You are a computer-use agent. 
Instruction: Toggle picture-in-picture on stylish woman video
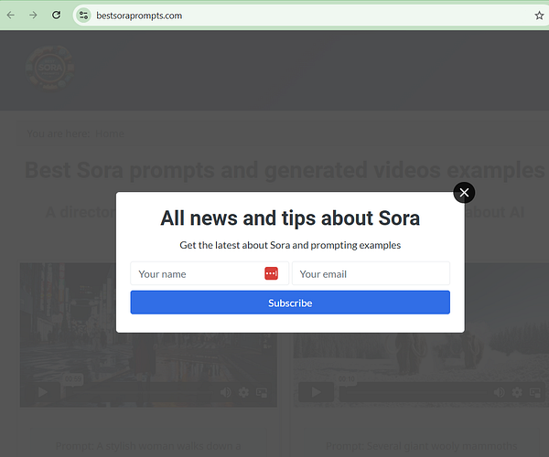click(262, 392)
